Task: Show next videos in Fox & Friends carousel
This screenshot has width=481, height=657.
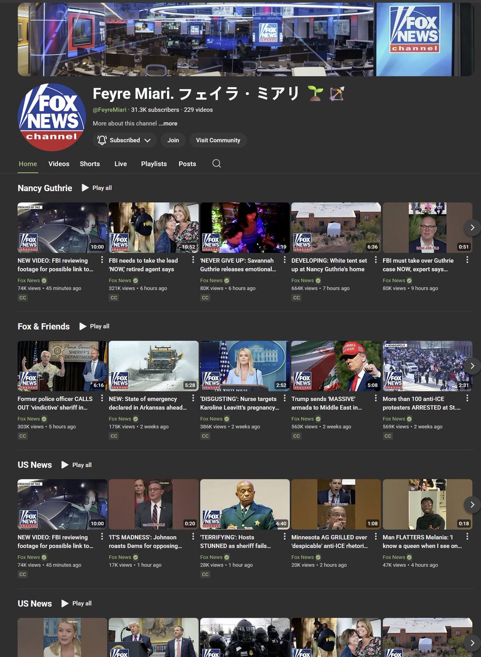Action: tap(472, 366)
